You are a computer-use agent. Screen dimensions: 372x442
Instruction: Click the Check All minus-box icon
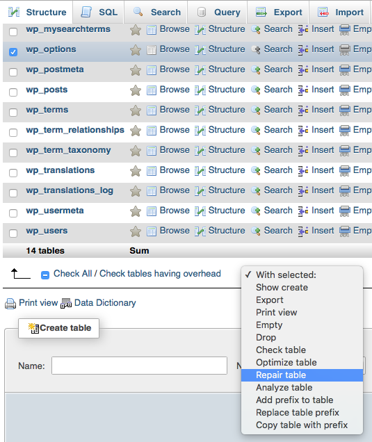coord(45,275)
